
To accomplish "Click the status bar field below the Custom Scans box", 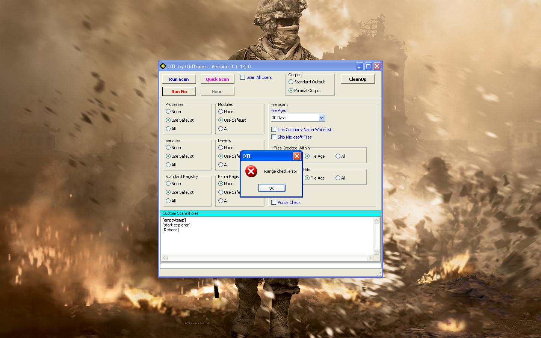I will pos(270,266).
